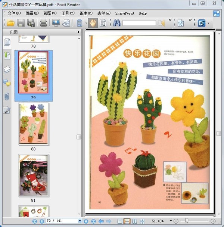Viewport: 224px width, 227px height.
Task: Select page 80 thumbnail
Action: tap(34, 124)
